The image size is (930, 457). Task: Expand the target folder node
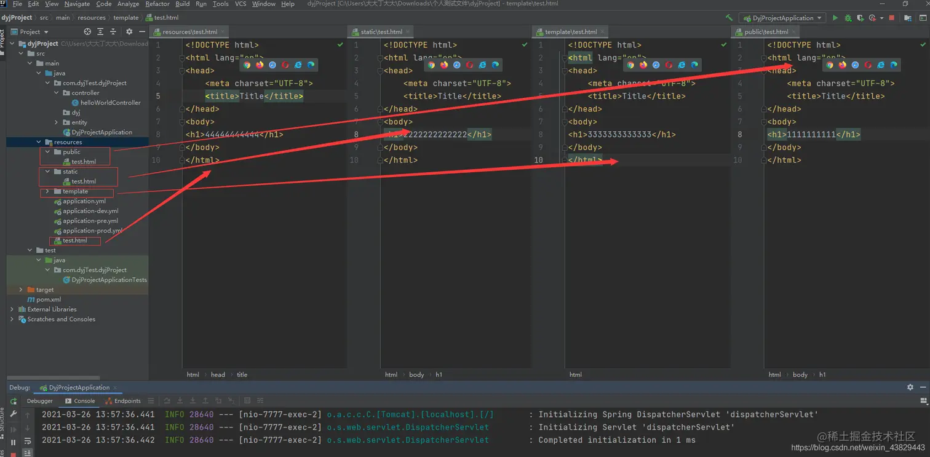21,290
